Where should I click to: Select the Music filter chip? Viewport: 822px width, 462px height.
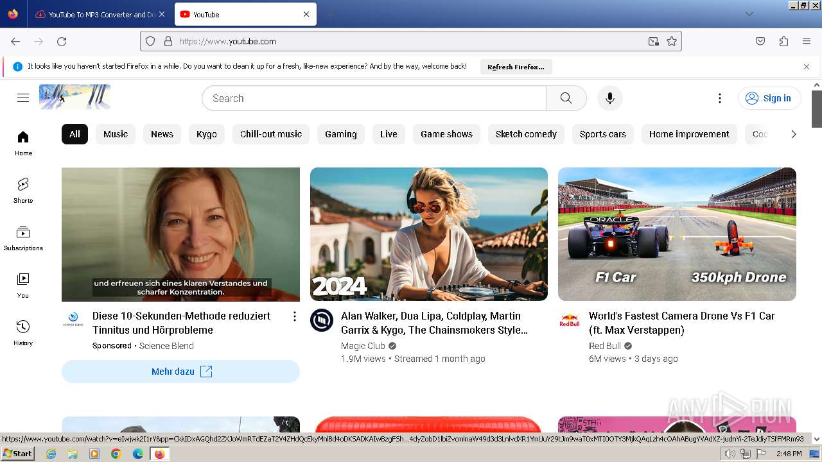[x=116, y=134]
